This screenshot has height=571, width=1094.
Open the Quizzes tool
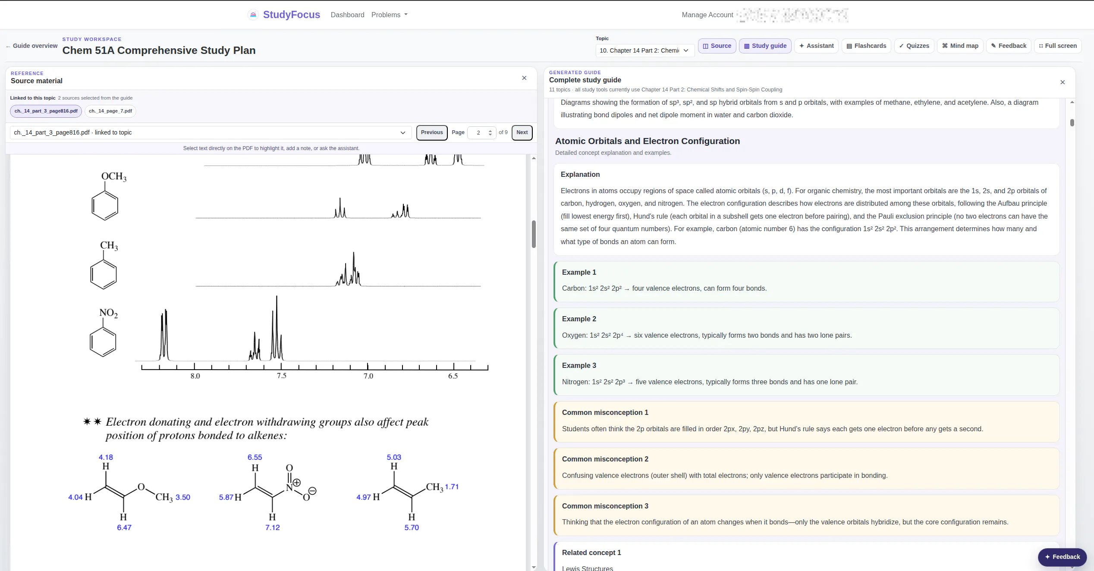(x=914, y=46)
